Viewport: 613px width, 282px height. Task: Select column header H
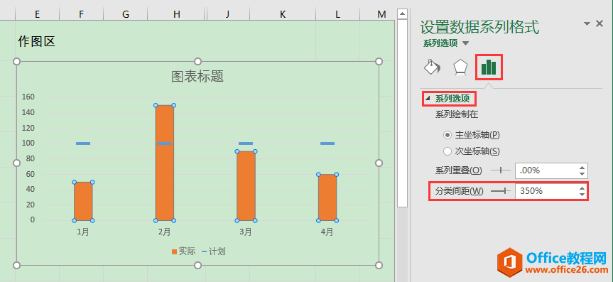pos(177,14)
